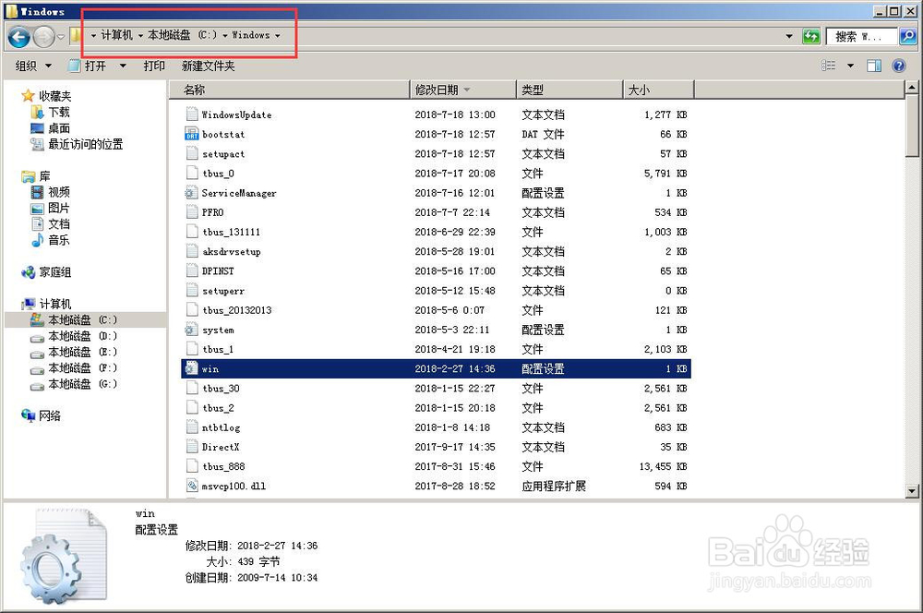The height and width of the screenshot is (613, 923).
Task: Select the bootstat DAT file icon
Action: pyautogui.click(x=191, y=134)
